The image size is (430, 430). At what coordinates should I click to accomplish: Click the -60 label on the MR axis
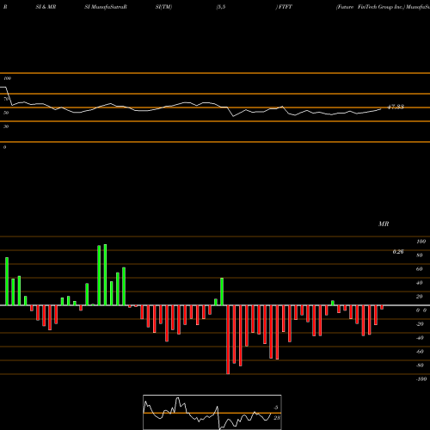[420, 352]
